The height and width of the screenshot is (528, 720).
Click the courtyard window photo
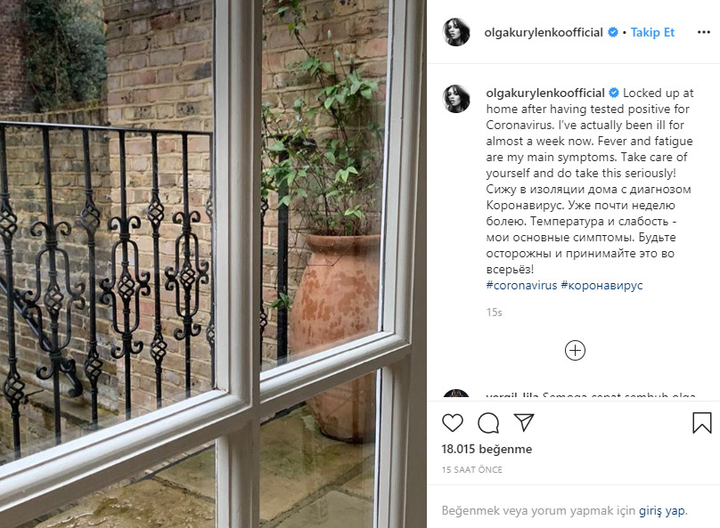tap(214, 264)
